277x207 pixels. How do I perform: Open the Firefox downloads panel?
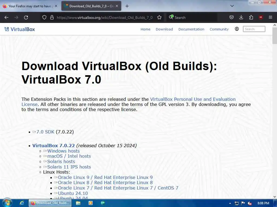pyautogui.click(x=241, y=17)
